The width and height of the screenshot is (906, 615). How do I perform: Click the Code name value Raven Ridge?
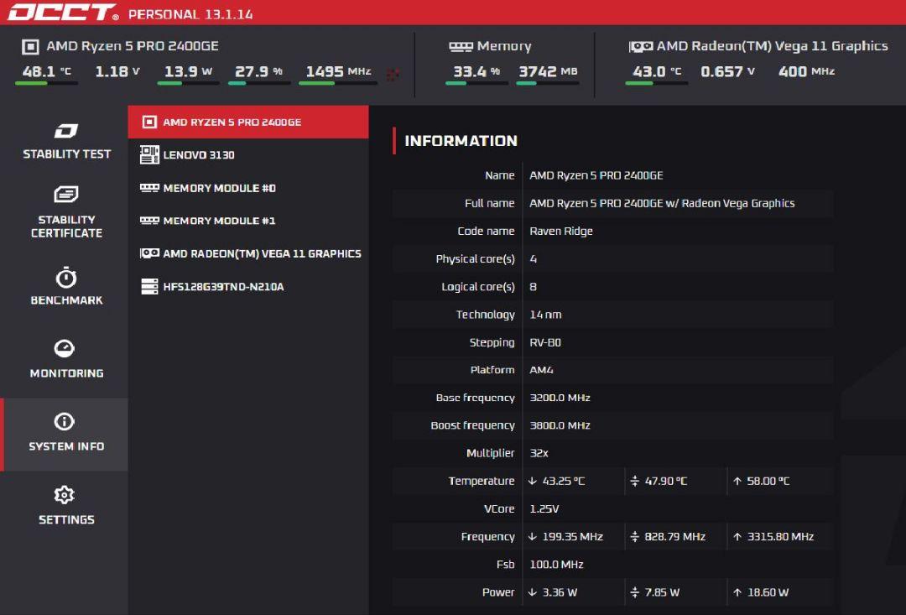click(x=561, y=232)
